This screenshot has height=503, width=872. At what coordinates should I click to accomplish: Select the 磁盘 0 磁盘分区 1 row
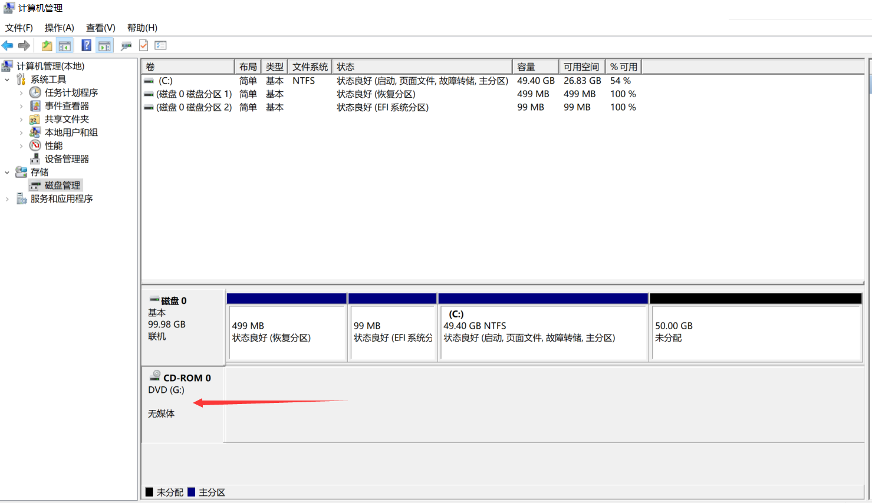point(391,94)
